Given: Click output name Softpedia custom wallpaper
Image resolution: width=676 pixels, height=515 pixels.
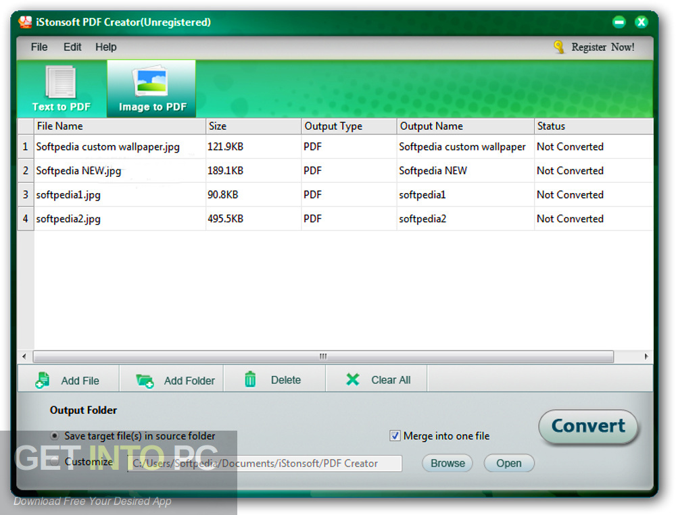Looking at the screenshot, I should tap(466, 147).
